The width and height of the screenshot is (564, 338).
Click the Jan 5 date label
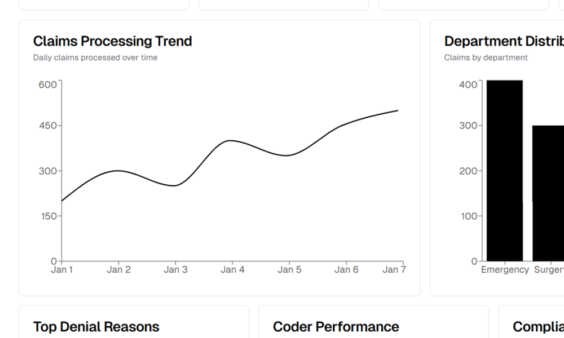[x=289, y=270]
